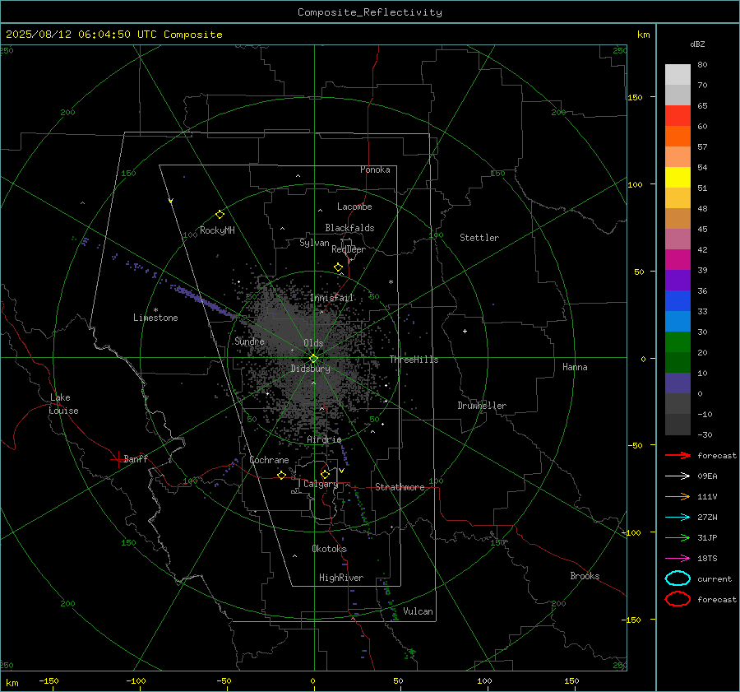This screenshot has height=692, width=740.
Task: Click the Okotoks map label
Action: pos(329,549)
